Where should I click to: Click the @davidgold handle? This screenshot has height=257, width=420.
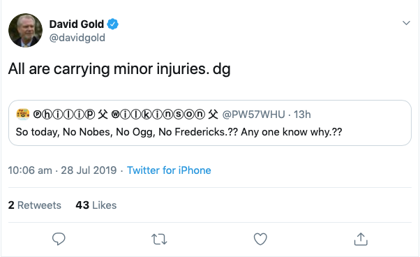tap(77, 38)
